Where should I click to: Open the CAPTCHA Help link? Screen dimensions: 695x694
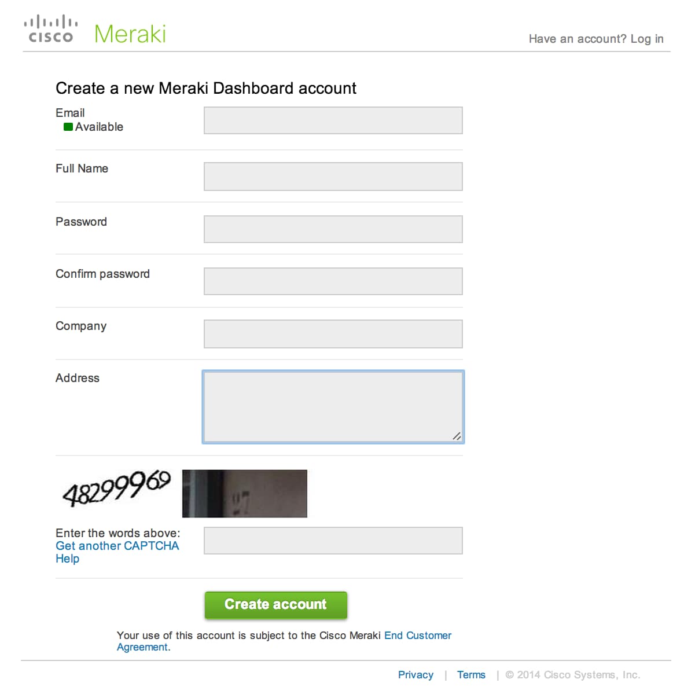pos(67,559)
